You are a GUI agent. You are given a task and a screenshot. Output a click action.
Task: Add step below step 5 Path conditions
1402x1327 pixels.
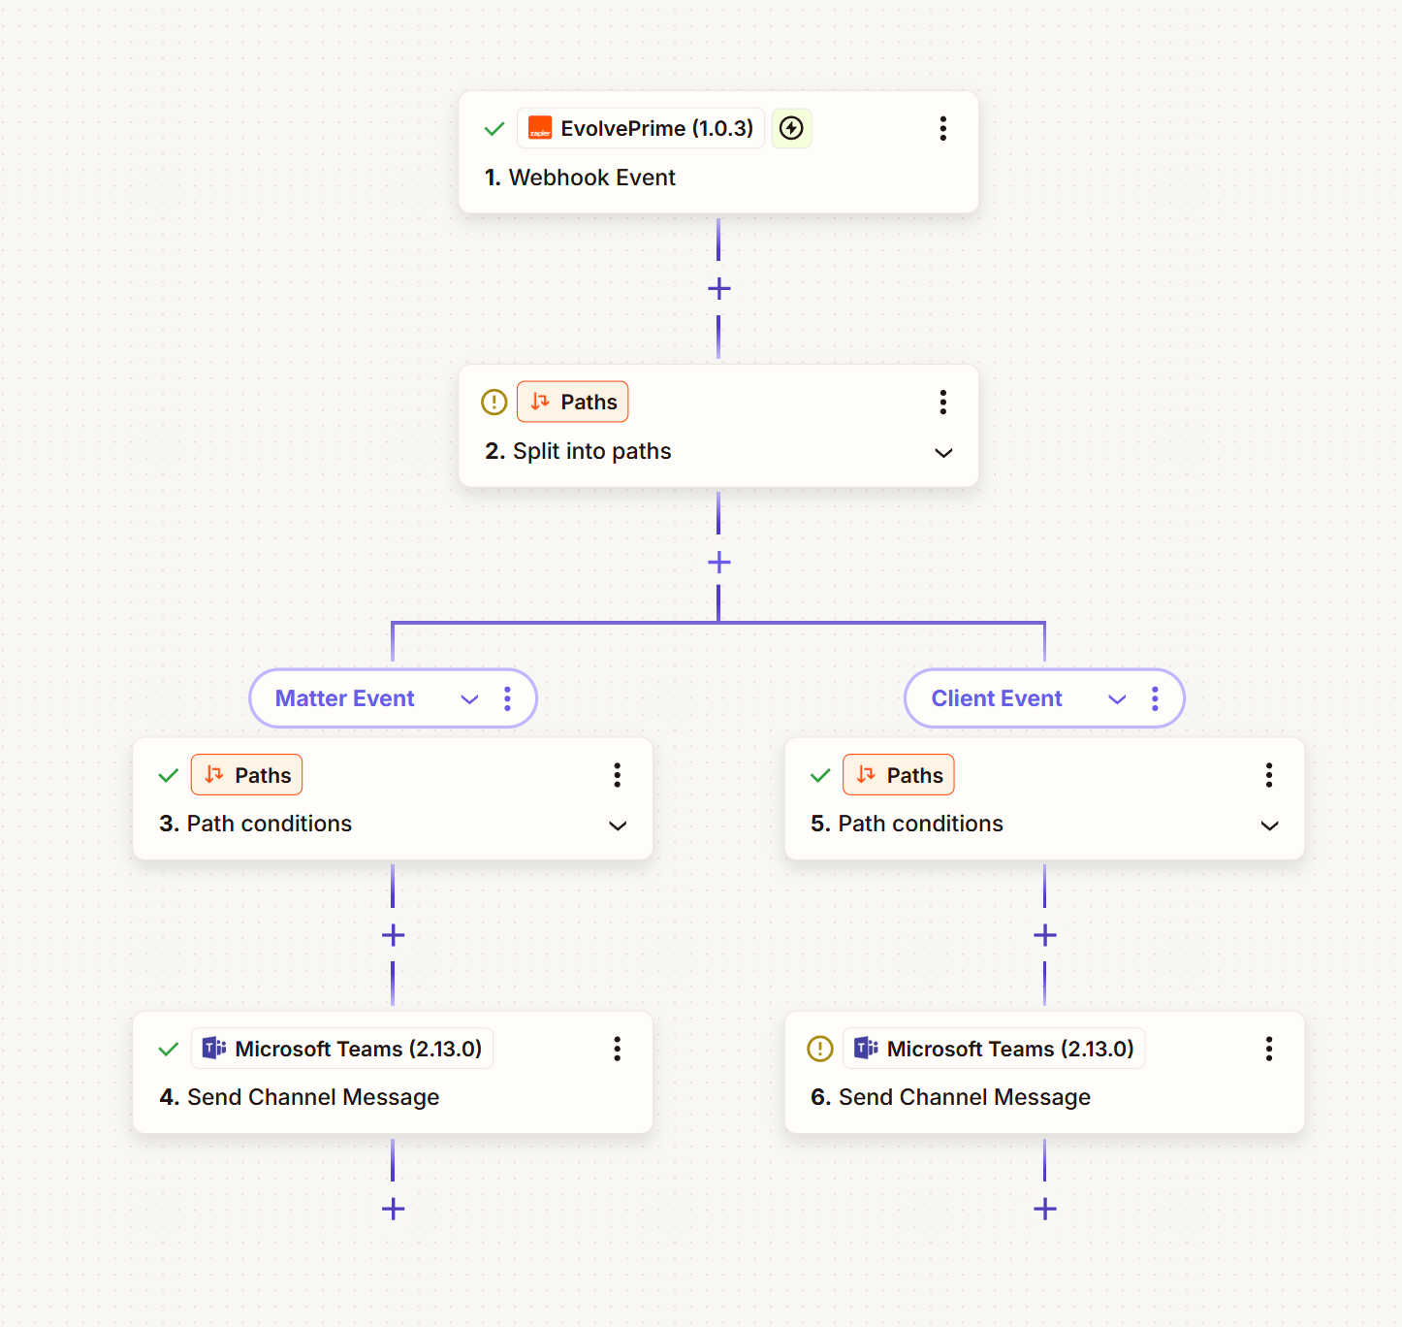point(1044,935)
